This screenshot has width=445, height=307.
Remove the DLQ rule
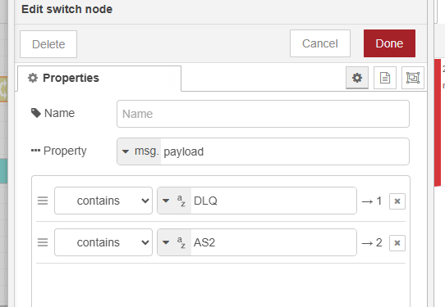click(397, 201)
